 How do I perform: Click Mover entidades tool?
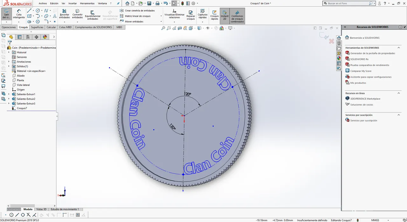pyautogui.click(x=132, y=22)
